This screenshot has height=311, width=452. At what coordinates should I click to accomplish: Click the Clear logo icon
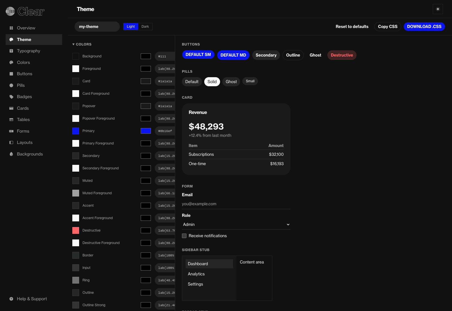pos(10,11)
